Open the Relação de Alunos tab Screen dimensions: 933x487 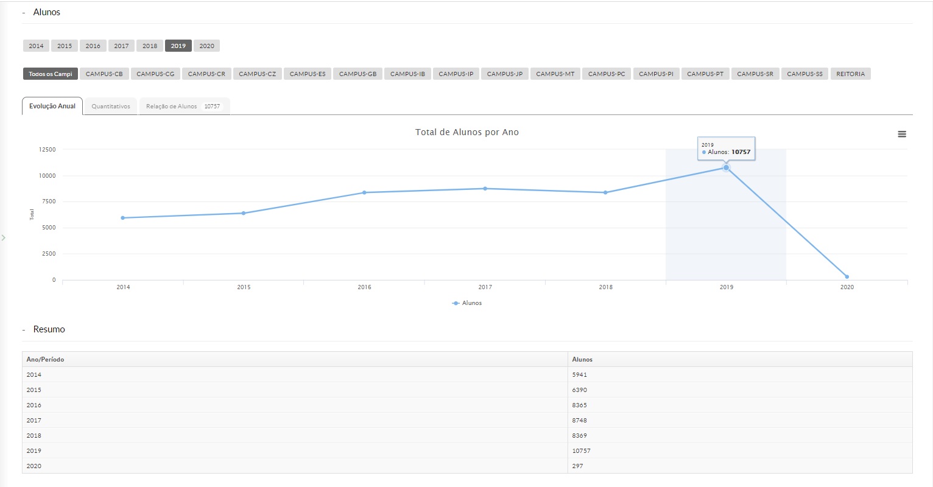tap(183, 107)
